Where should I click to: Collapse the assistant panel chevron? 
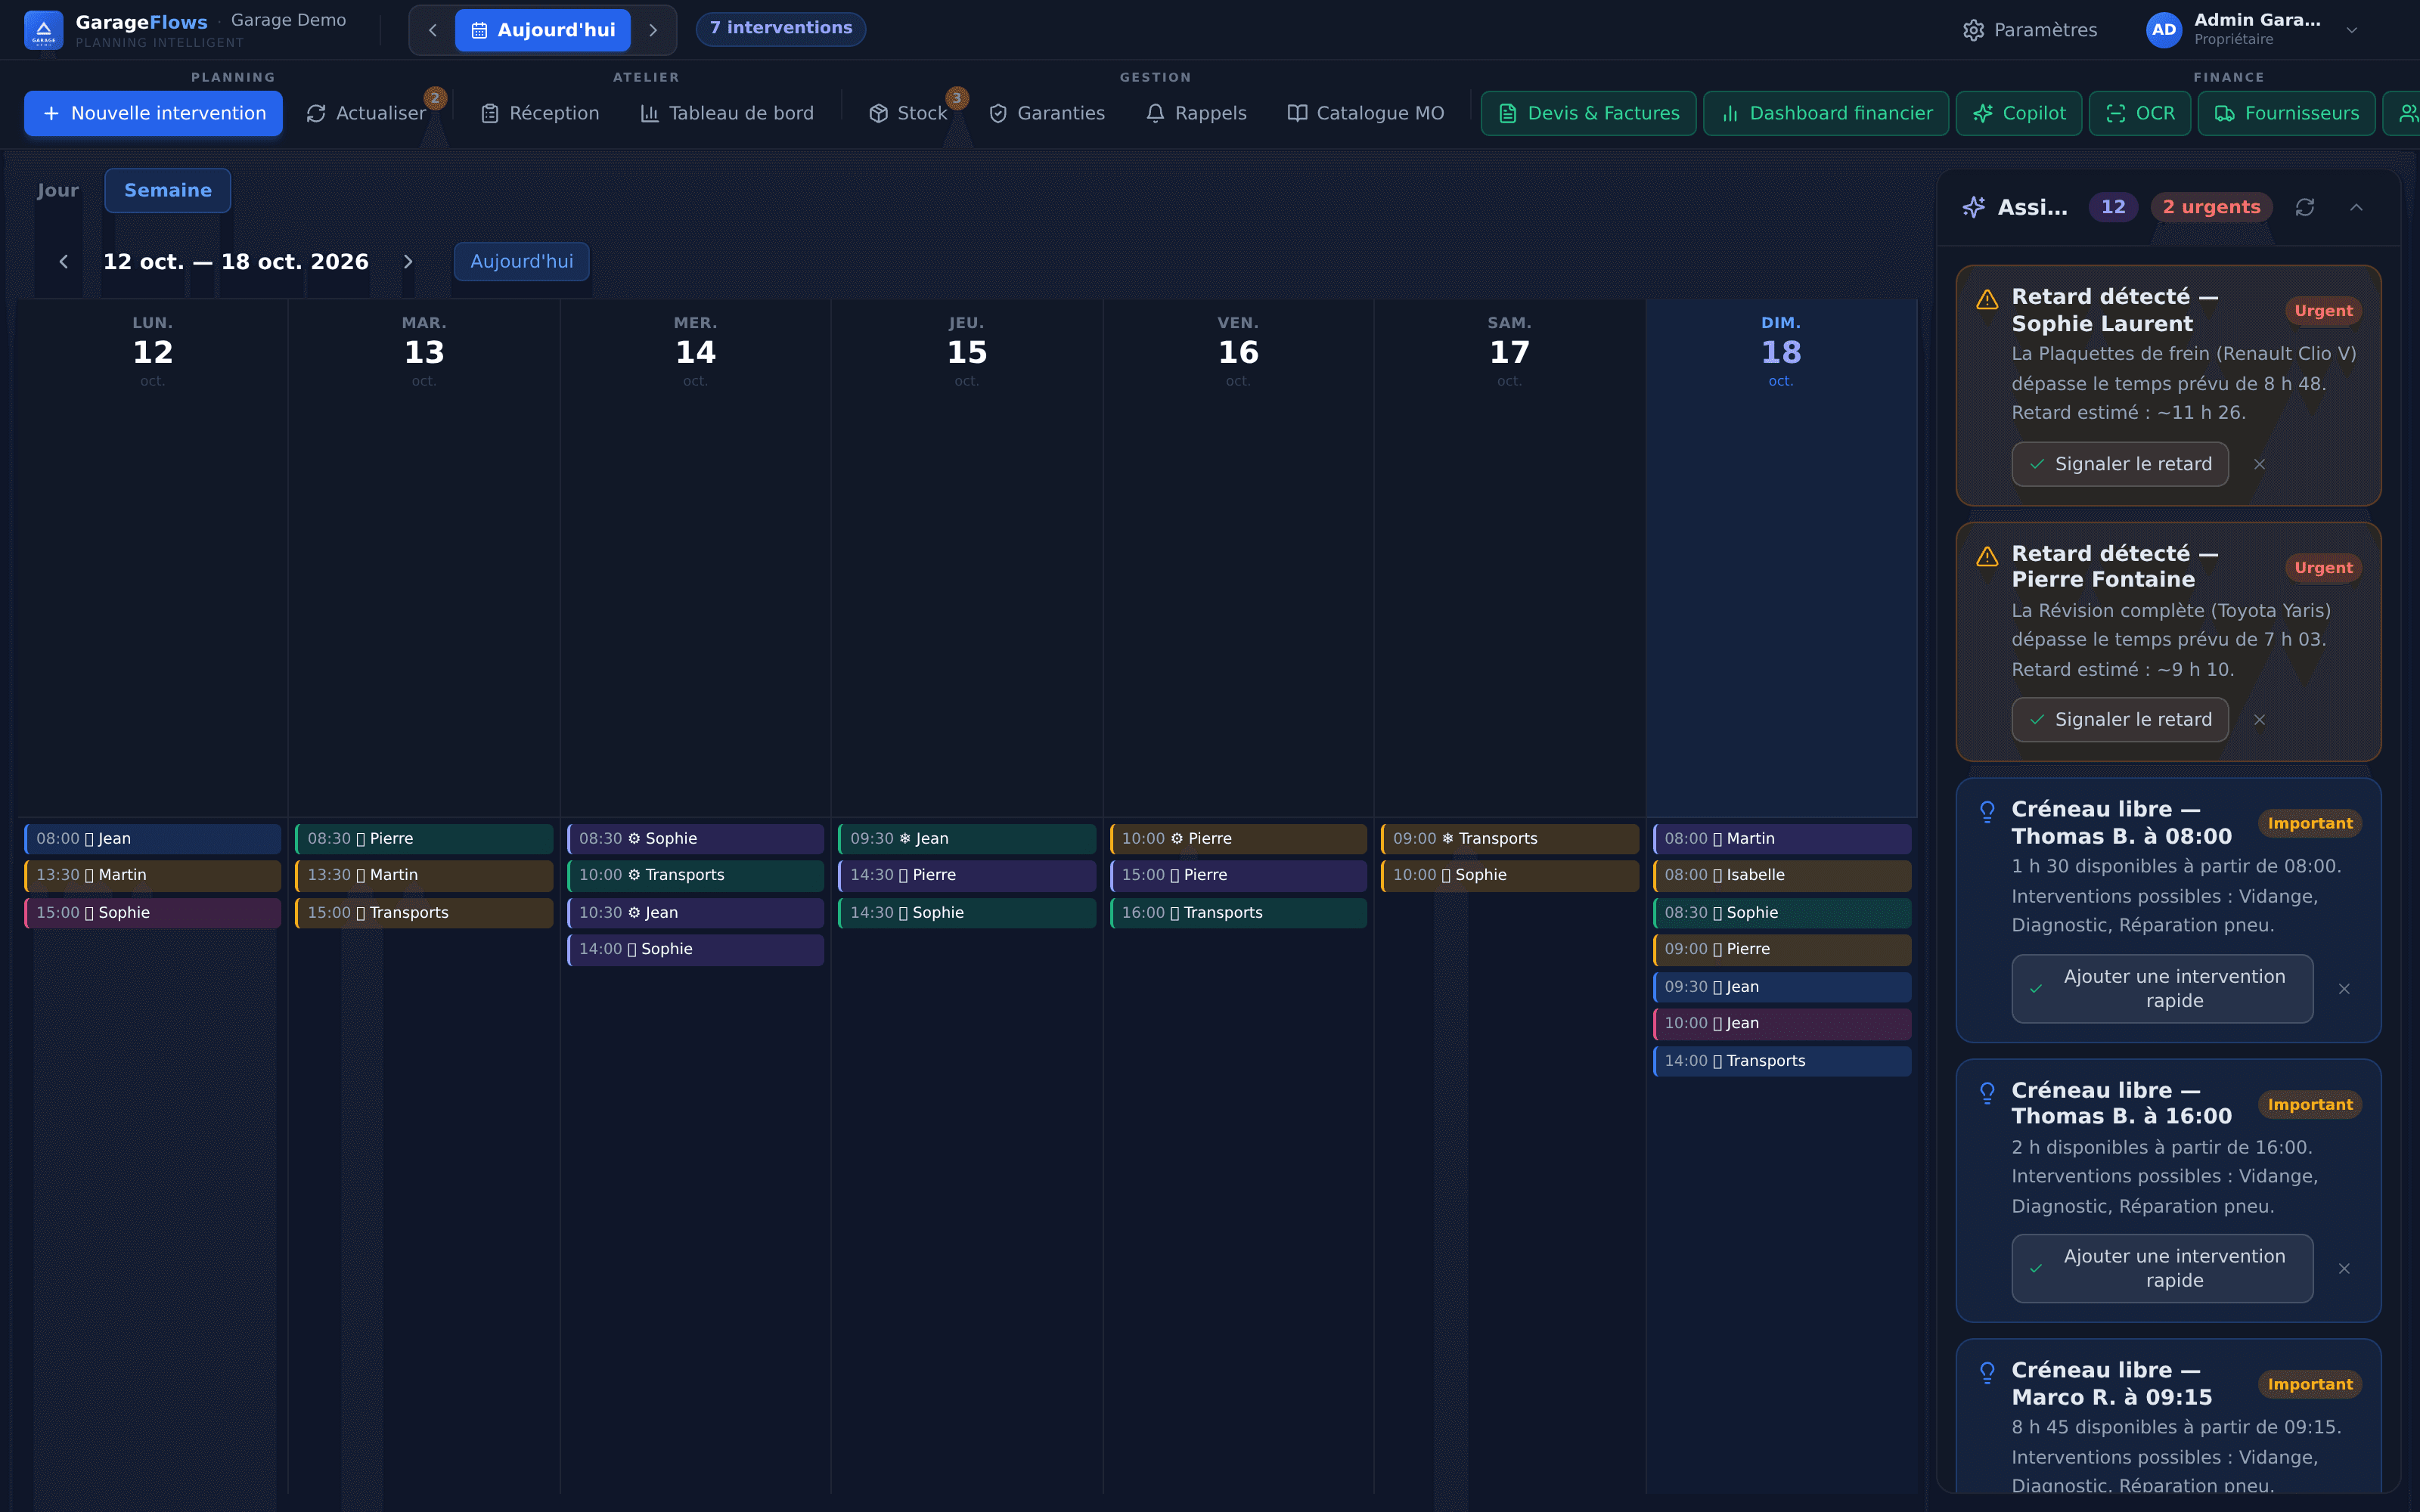(2356, 207)
